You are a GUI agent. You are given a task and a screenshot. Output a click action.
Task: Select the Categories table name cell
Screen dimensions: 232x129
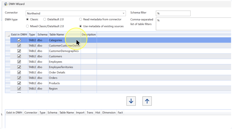(x=64, y=40)
